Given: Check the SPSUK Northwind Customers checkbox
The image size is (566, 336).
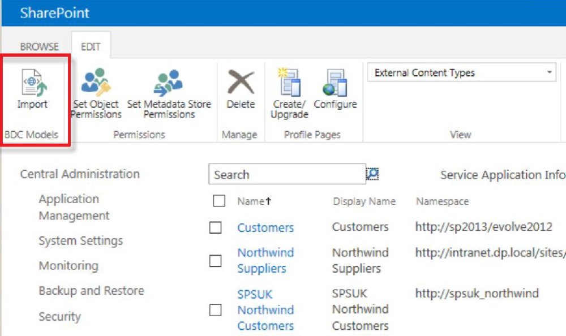Looking at the screenshot, I should coord(216,310).
